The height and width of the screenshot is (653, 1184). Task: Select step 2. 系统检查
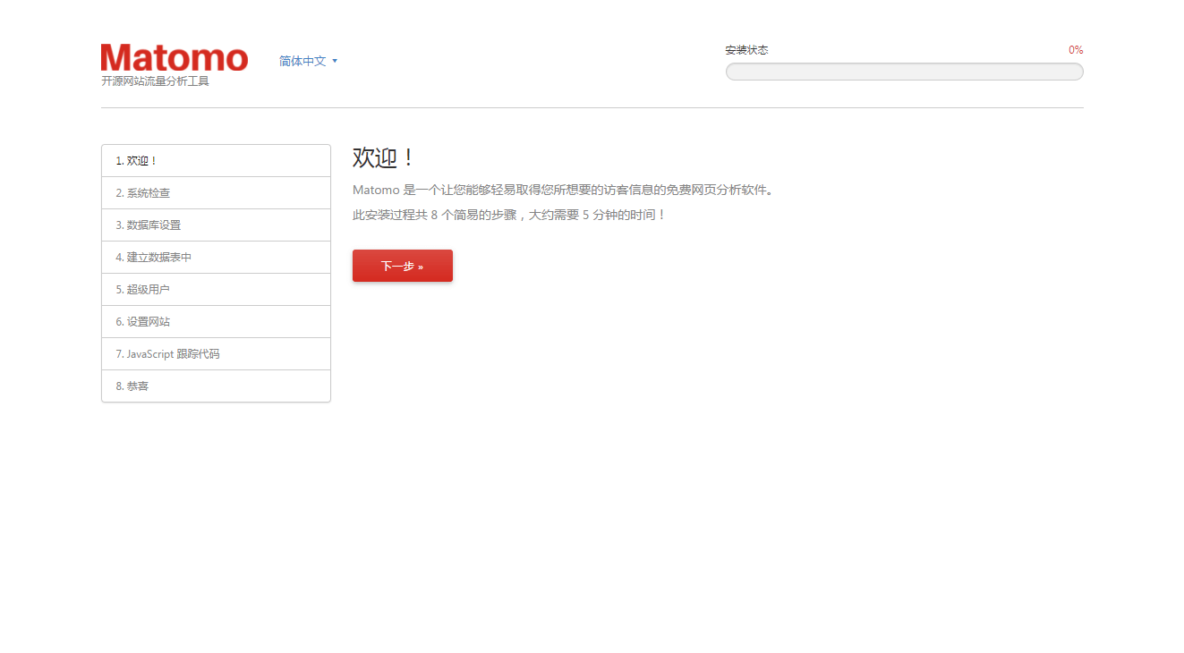[x=216, y=193]
